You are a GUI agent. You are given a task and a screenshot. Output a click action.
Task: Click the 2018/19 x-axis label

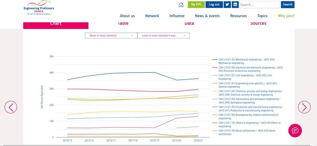[155, 140]
